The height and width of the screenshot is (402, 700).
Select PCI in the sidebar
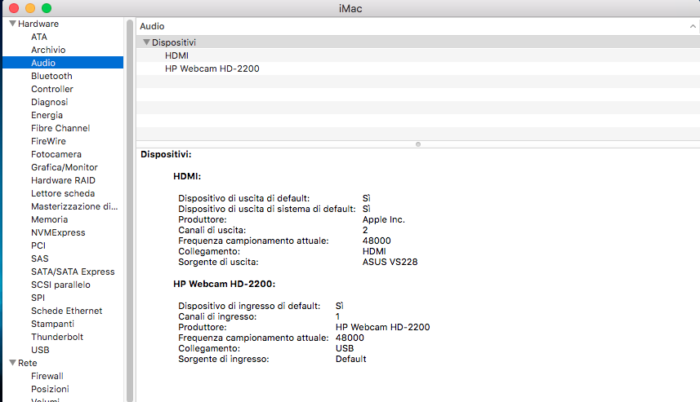(38, 245)
